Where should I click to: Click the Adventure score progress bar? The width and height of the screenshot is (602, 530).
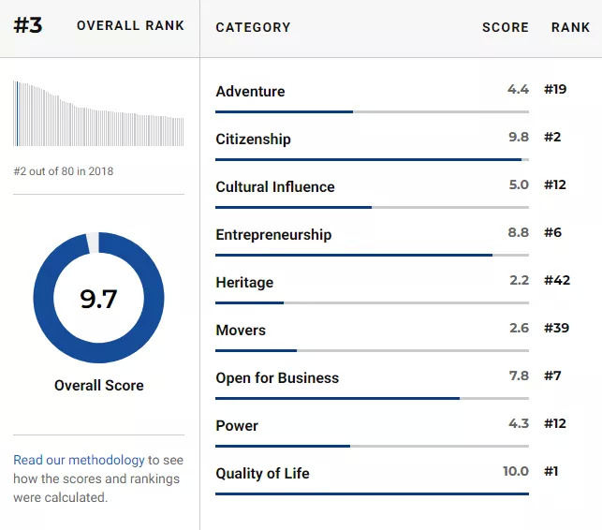[372, 112]
